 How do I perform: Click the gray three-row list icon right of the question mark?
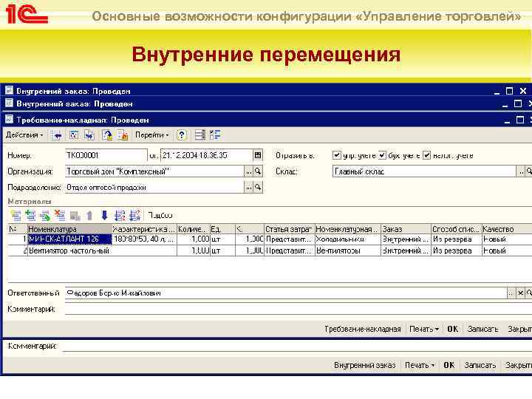coord(200,135)
